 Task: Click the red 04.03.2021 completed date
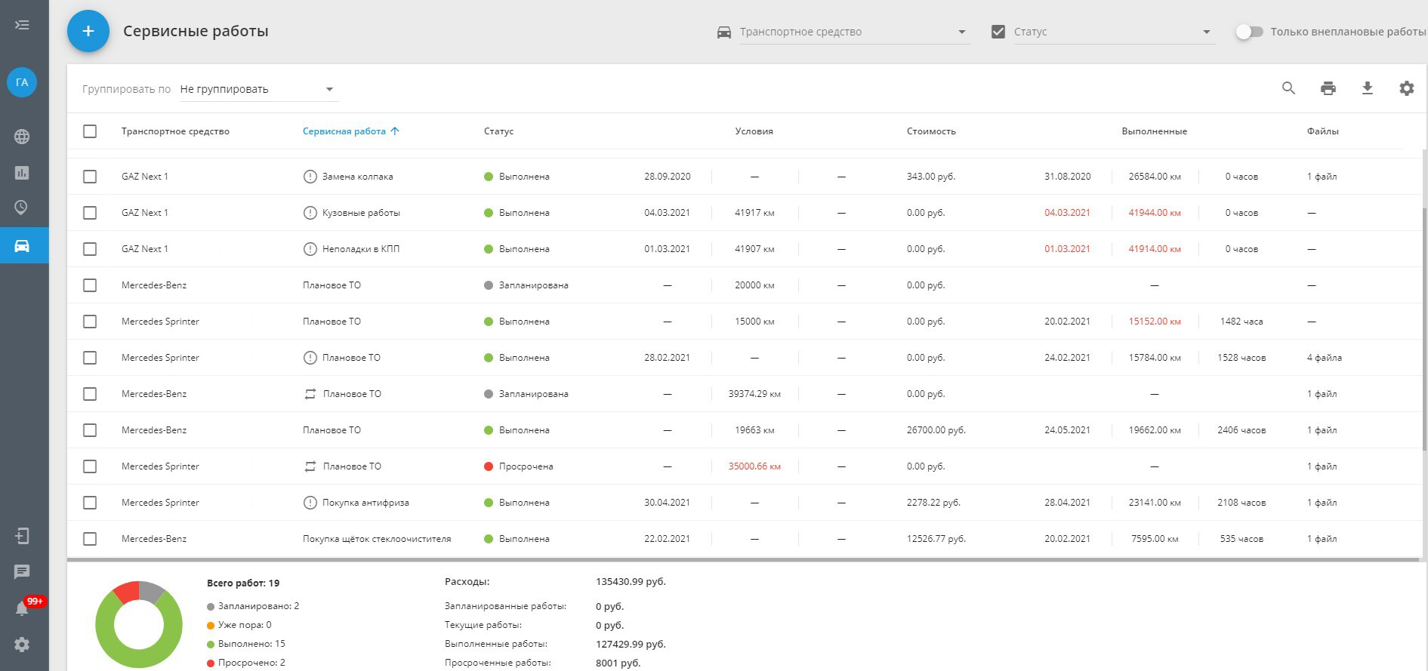pos(1067,213)
